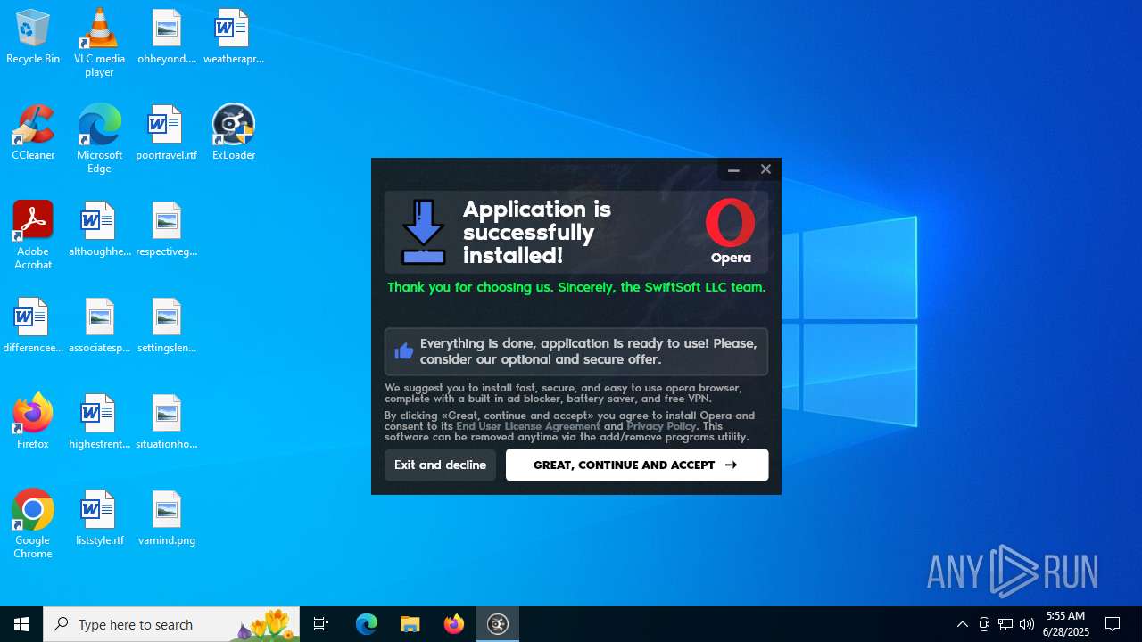Click the thank you SwiftSoft LLC text

pyautogui.click(x=576, y=287)
